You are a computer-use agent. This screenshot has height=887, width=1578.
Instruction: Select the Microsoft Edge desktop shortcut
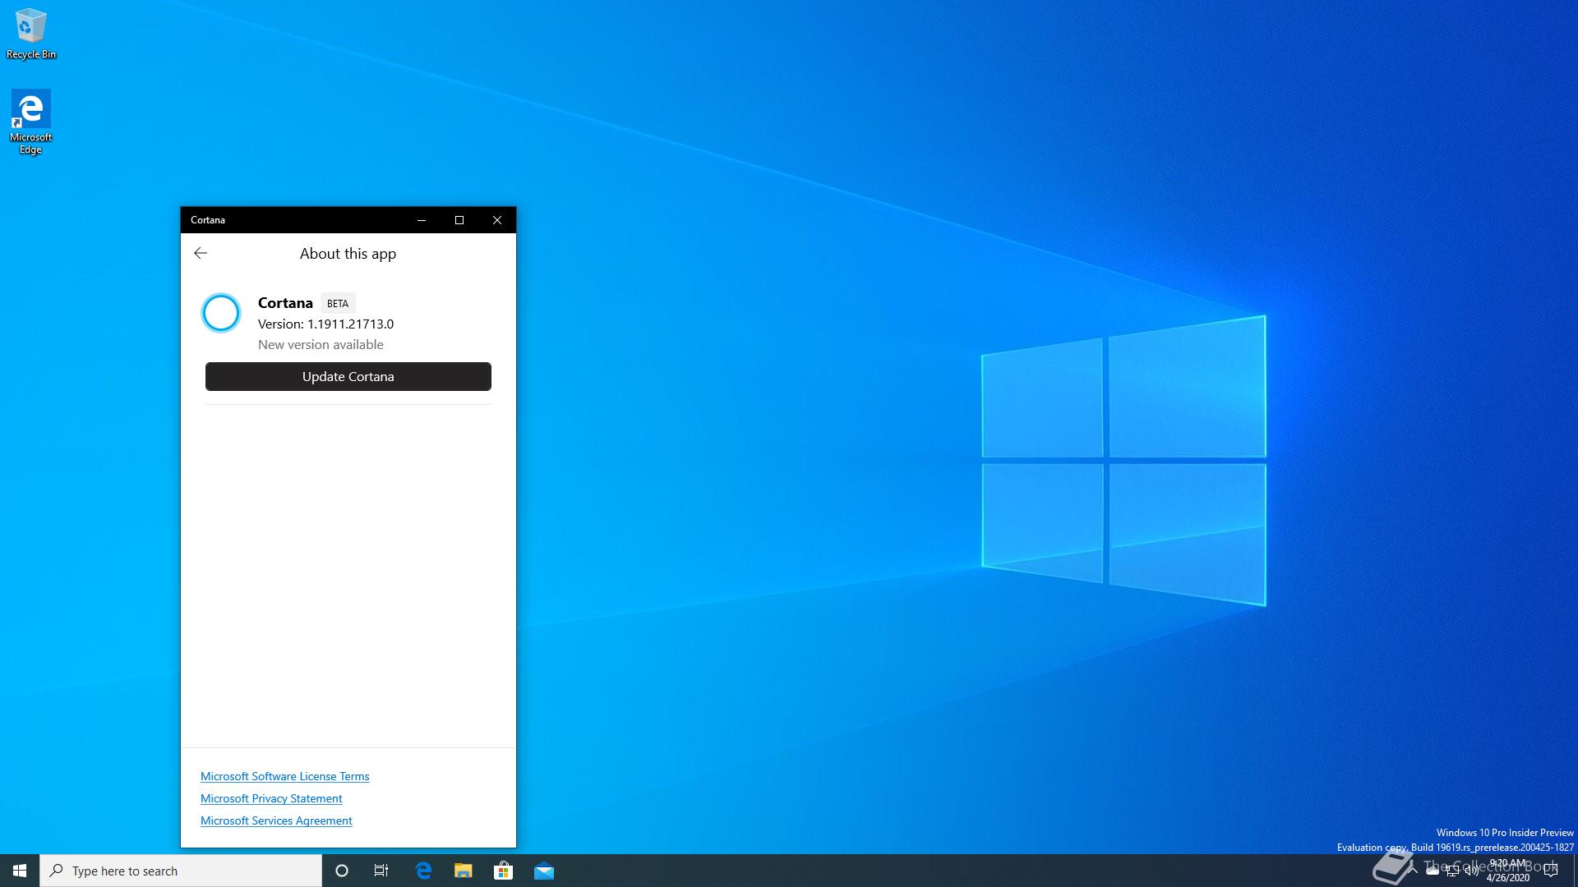tap(31, 122)
